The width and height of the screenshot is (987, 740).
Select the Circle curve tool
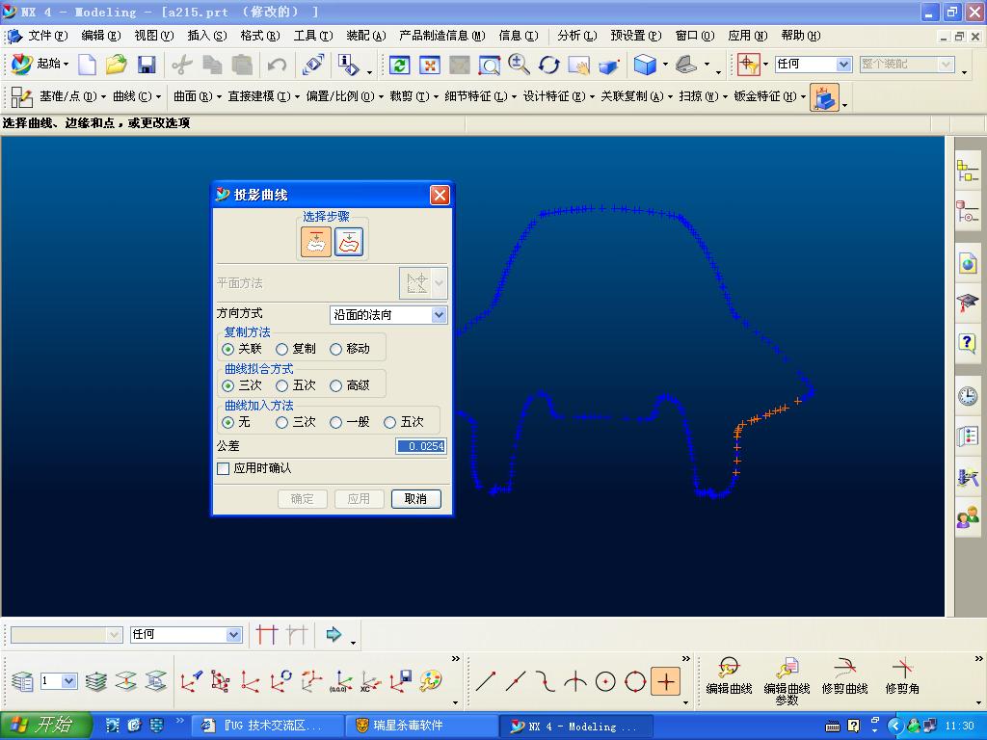605,681
